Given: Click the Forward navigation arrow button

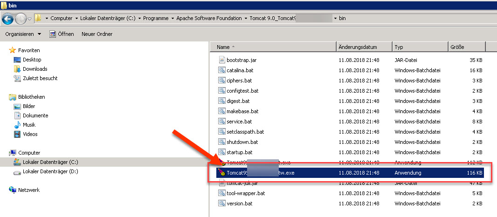Looking at the screenshot, I should click(21, 18).
